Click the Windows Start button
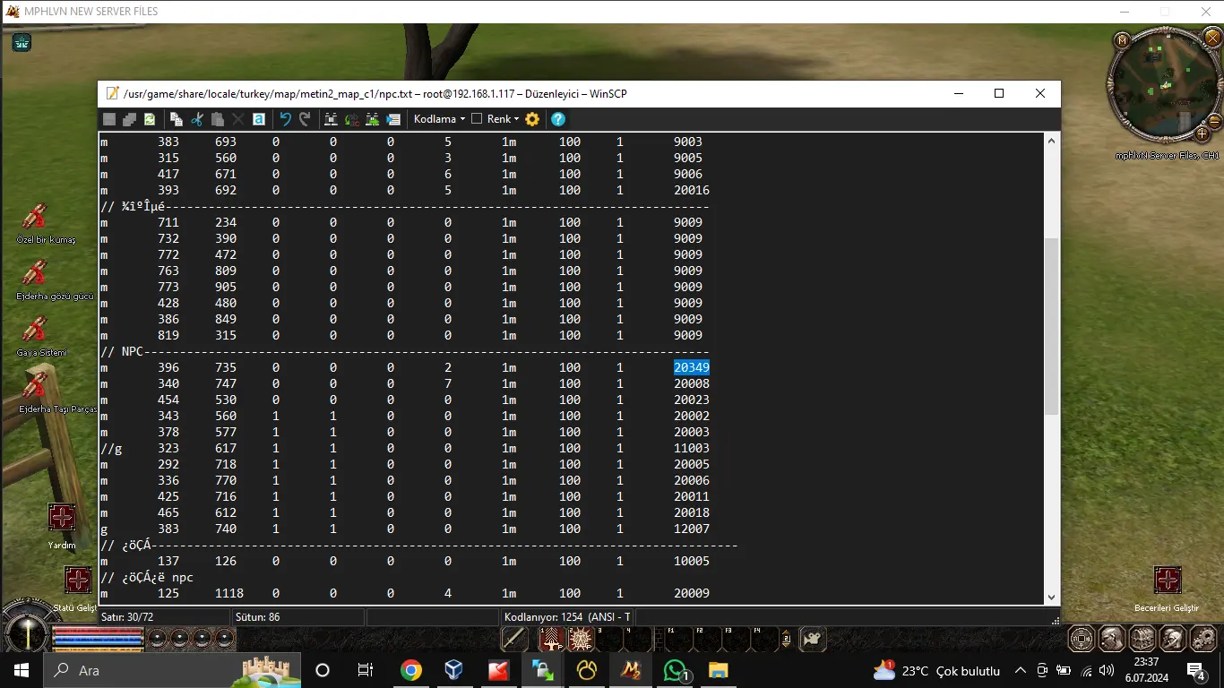The width and height of the screenshot is (1224, 688). click(21, 670)
